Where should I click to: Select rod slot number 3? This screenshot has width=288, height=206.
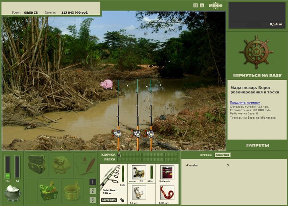[93, 200]
